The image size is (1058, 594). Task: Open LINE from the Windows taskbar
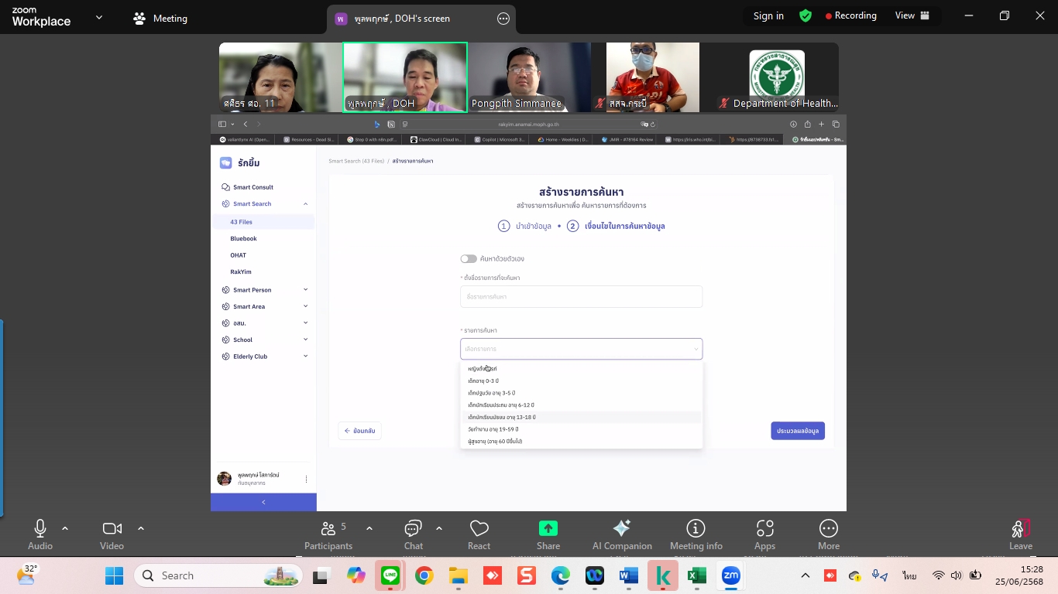point(390,575)
